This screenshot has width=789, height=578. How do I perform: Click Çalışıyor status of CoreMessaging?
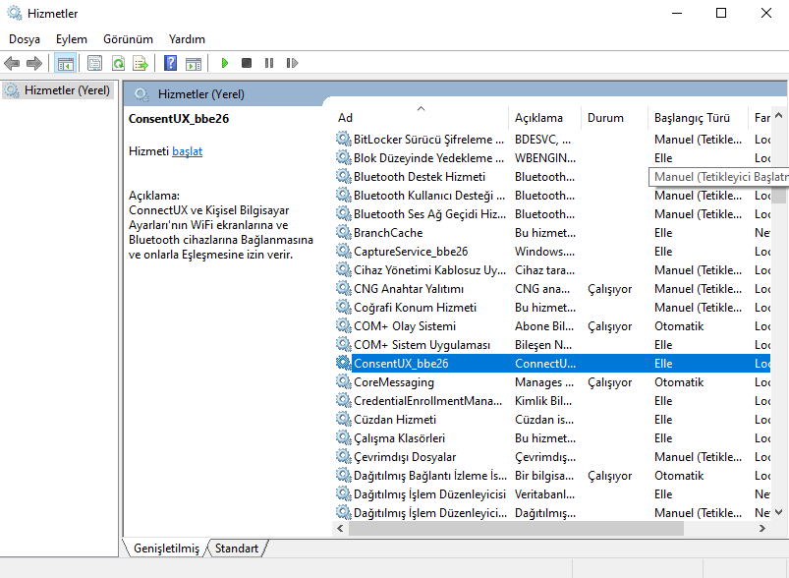pos(610,382)
